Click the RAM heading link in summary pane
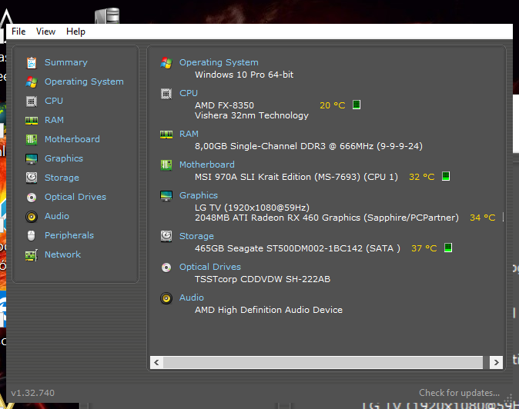 pyautogui.click(x=189, y=134)
